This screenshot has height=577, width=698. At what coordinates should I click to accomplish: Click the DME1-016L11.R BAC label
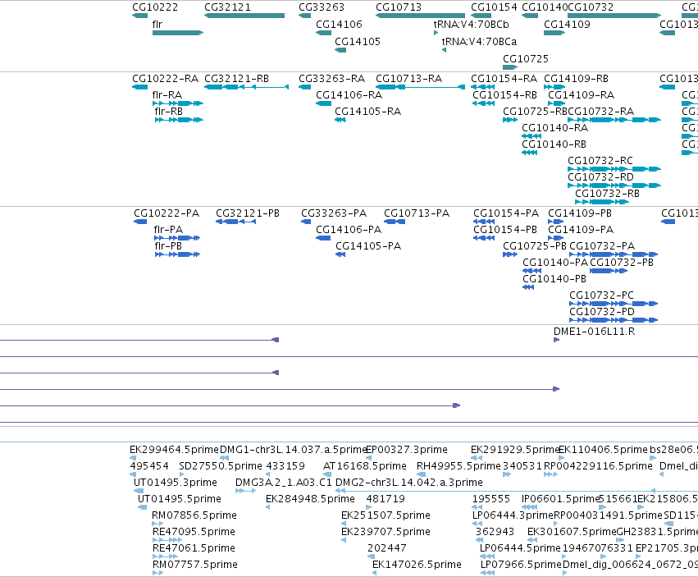click(x=595, y=332)
